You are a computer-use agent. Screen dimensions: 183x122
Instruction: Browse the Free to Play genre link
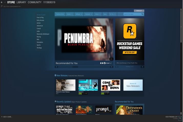(40, 17)
